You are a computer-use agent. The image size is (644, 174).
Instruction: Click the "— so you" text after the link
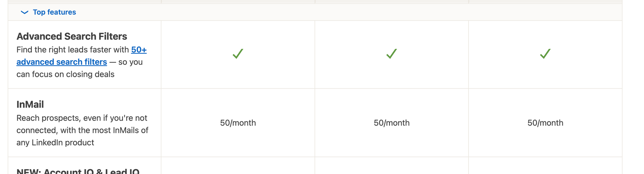pyautogui.click(x=126, y=62)
